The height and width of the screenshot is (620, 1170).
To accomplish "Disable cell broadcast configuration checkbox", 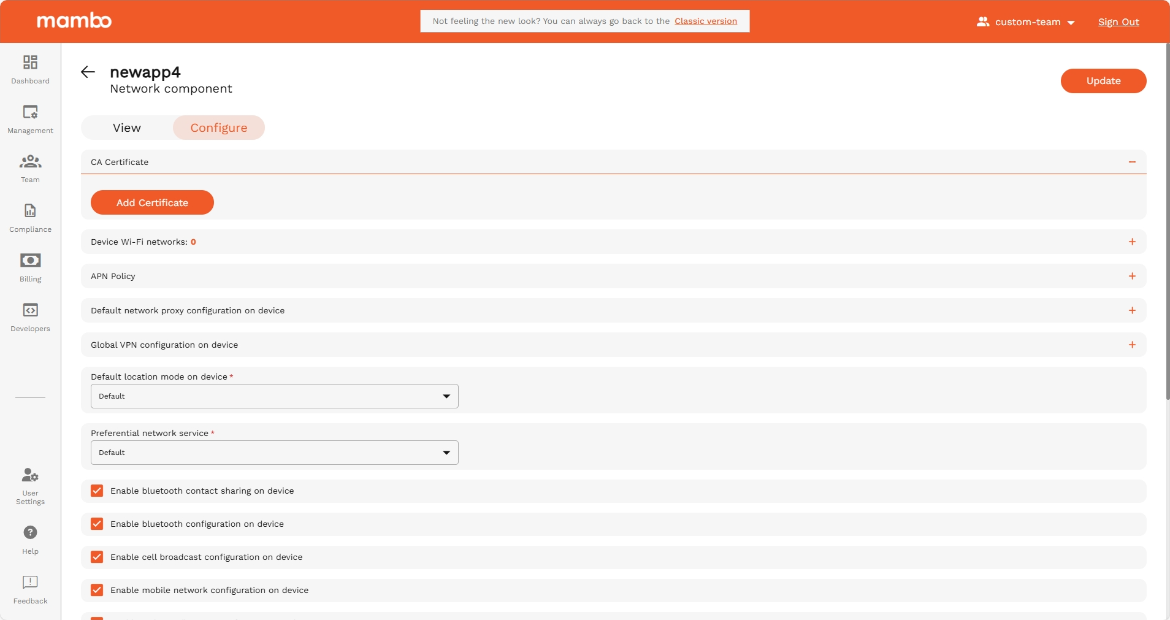I will coord(97,557).
